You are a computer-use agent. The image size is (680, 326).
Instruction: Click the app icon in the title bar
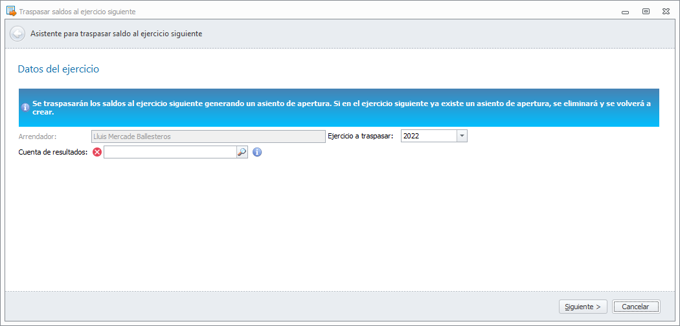(x=11, y=11)
